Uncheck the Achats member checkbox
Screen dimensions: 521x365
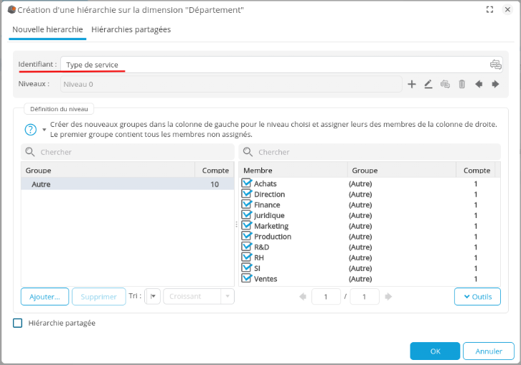coord(247,184)
